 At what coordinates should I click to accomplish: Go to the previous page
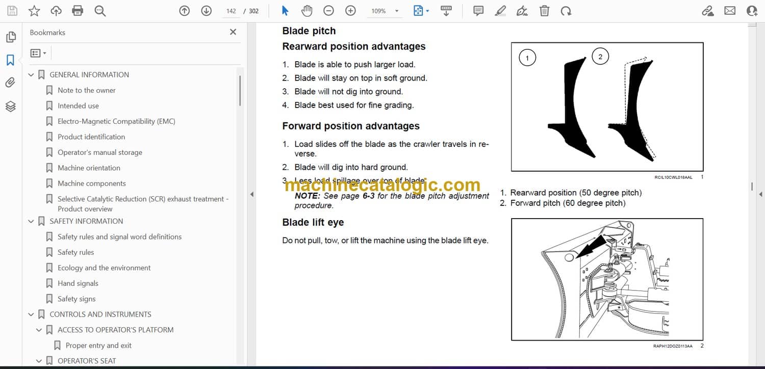[185, 11]
